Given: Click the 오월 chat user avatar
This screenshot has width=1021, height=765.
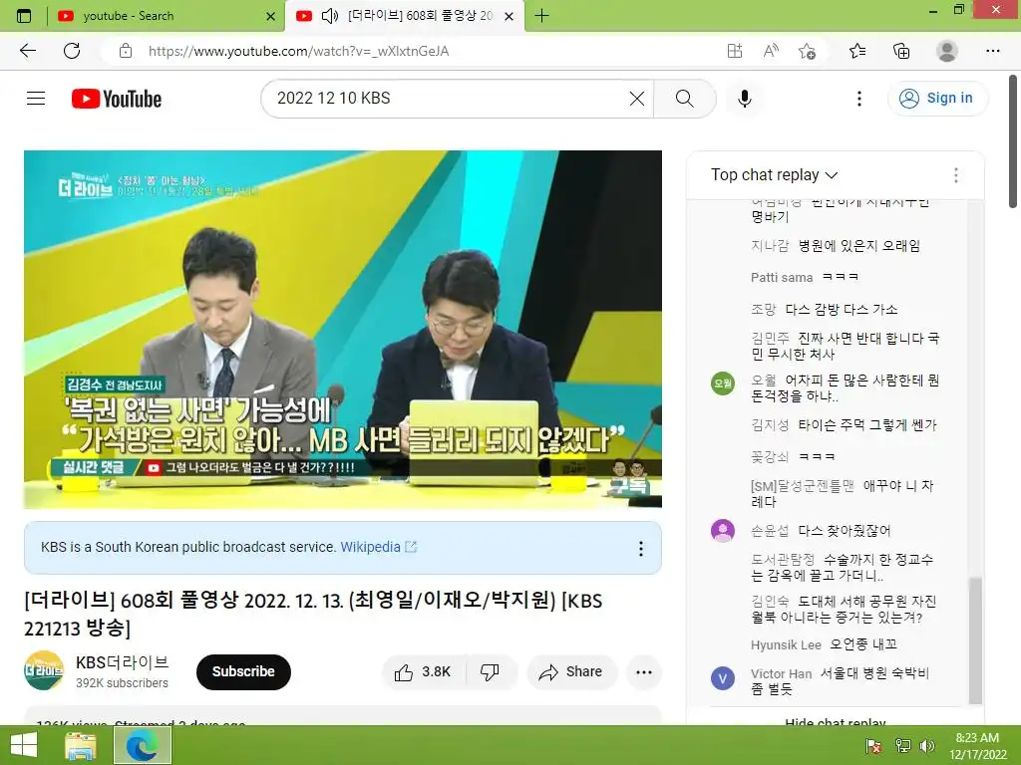Looking at the screenshot, I should [x=723, y=383].
